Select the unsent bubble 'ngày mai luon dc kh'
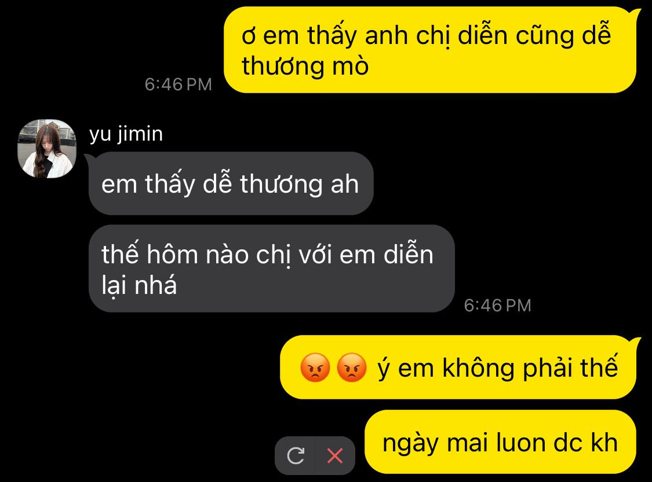Screen dimensions: 652x482 pyautogui.click(x=500, y=442)
